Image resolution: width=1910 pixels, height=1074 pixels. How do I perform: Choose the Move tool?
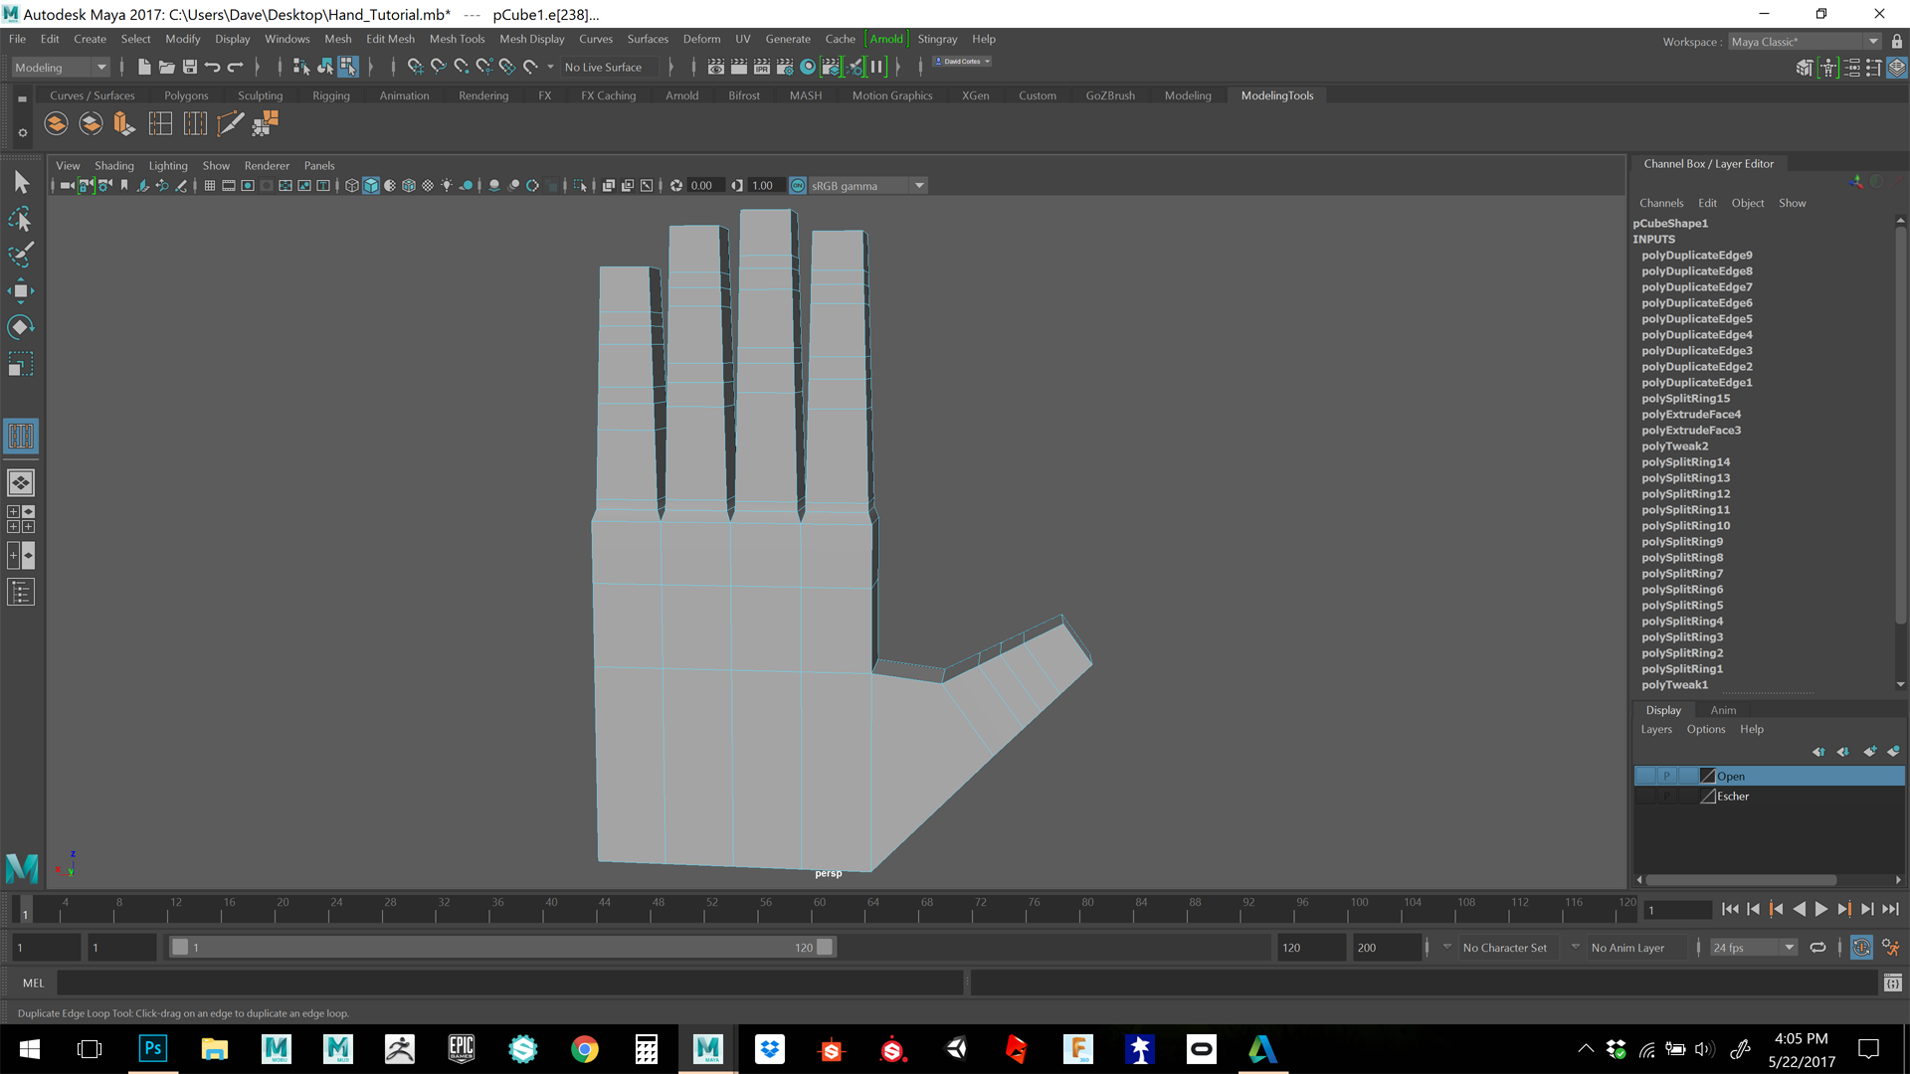[x=21, y=290]
